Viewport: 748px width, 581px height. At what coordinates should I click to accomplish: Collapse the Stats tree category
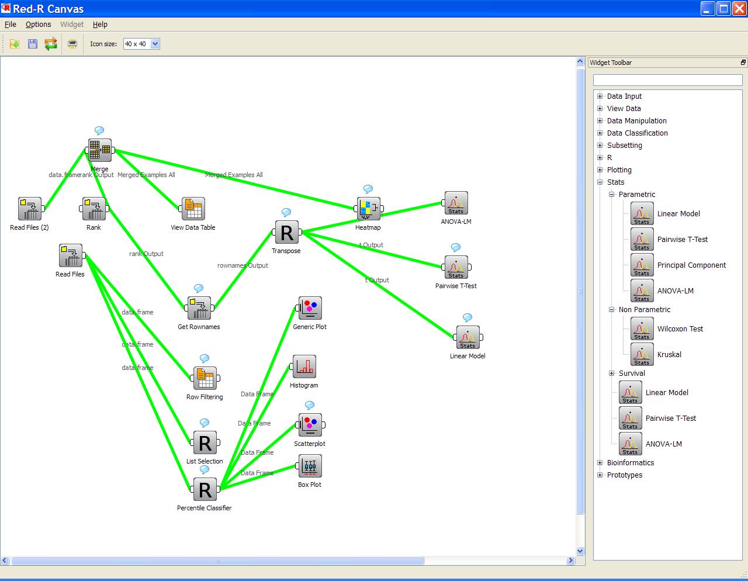tap(600, 182)
